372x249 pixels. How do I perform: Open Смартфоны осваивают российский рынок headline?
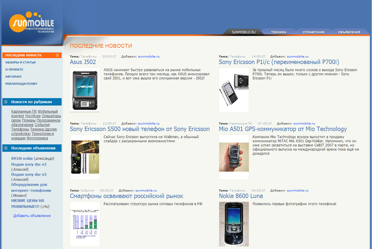pos(126,196)
